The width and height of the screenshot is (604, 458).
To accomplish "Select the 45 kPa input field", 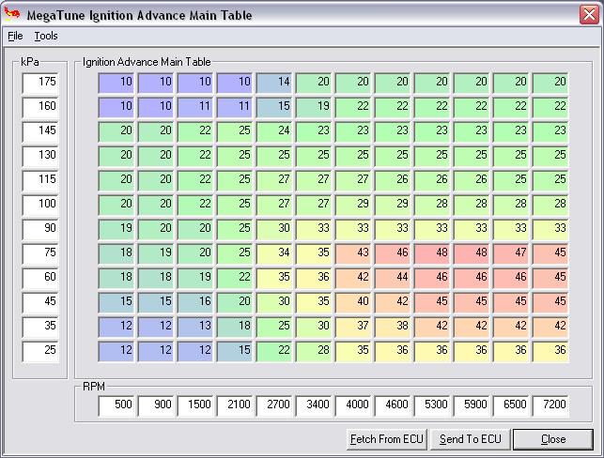I will pos(40,302).
